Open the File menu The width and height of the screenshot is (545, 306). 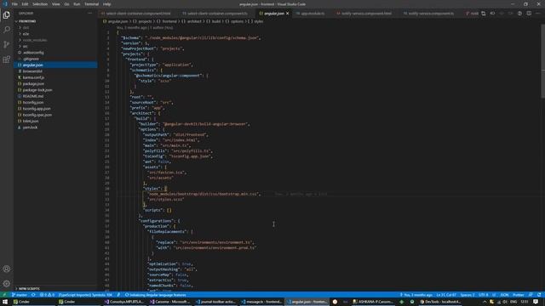(x=14, y=4)
